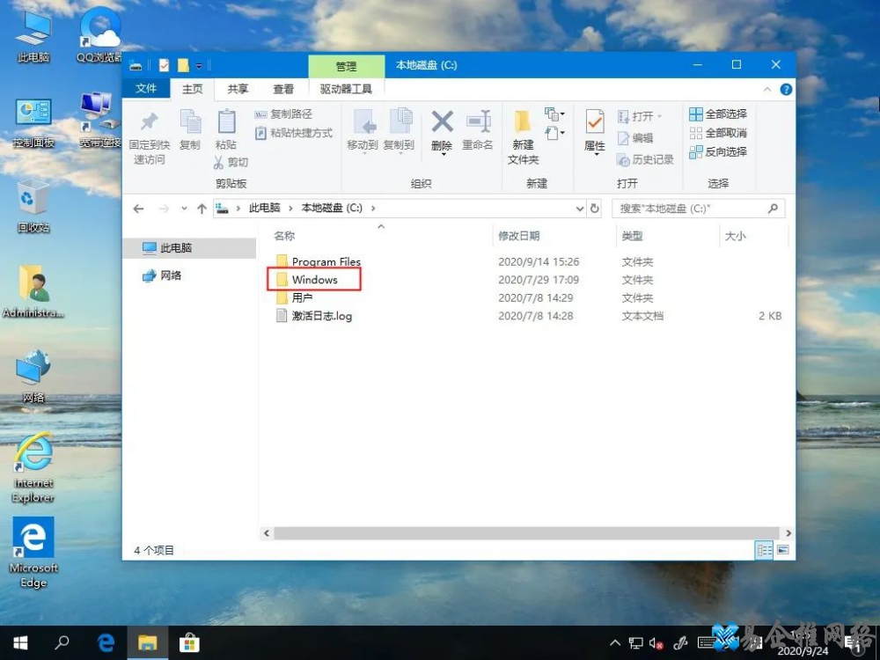Click 反向选择 to invert selection
880x660 pixels.
[718, 151]
